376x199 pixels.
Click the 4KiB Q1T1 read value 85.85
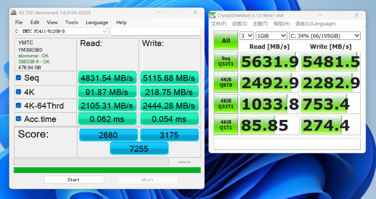click(x=269, y=125)
